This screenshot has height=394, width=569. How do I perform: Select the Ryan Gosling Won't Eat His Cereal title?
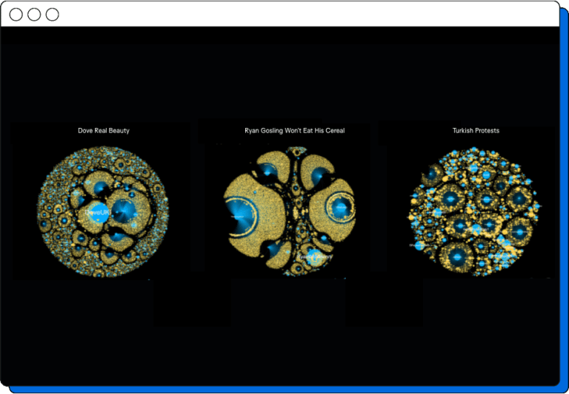(294, 131)
